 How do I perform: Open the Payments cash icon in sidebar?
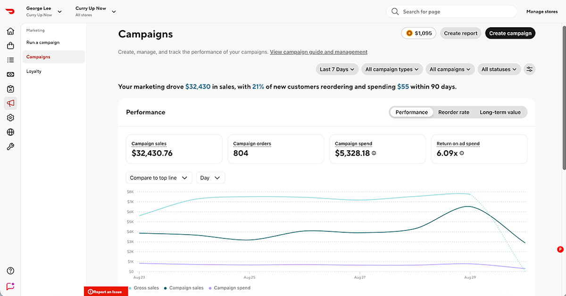[10, 74]
